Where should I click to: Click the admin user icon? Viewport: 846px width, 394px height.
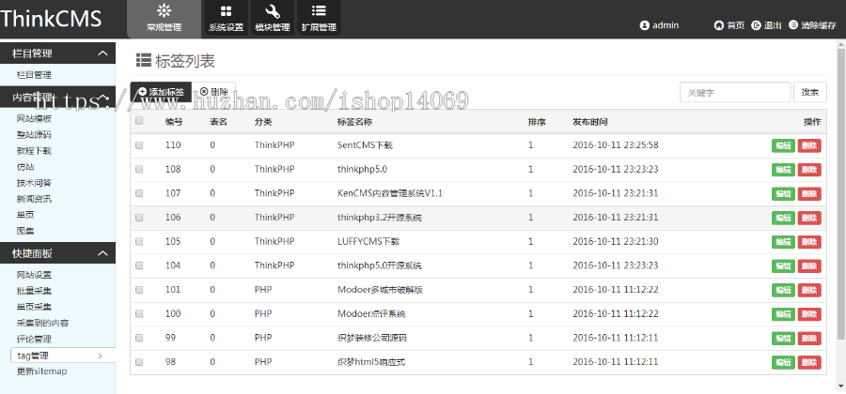click(645, 25)
